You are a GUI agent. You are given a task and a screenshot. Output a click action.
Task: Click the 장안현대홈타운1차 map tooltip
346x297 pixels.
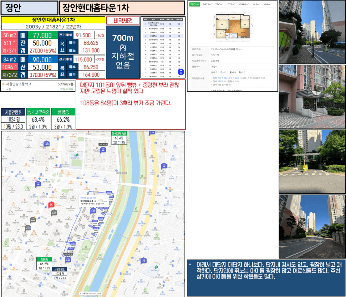[x=94, y=201]
